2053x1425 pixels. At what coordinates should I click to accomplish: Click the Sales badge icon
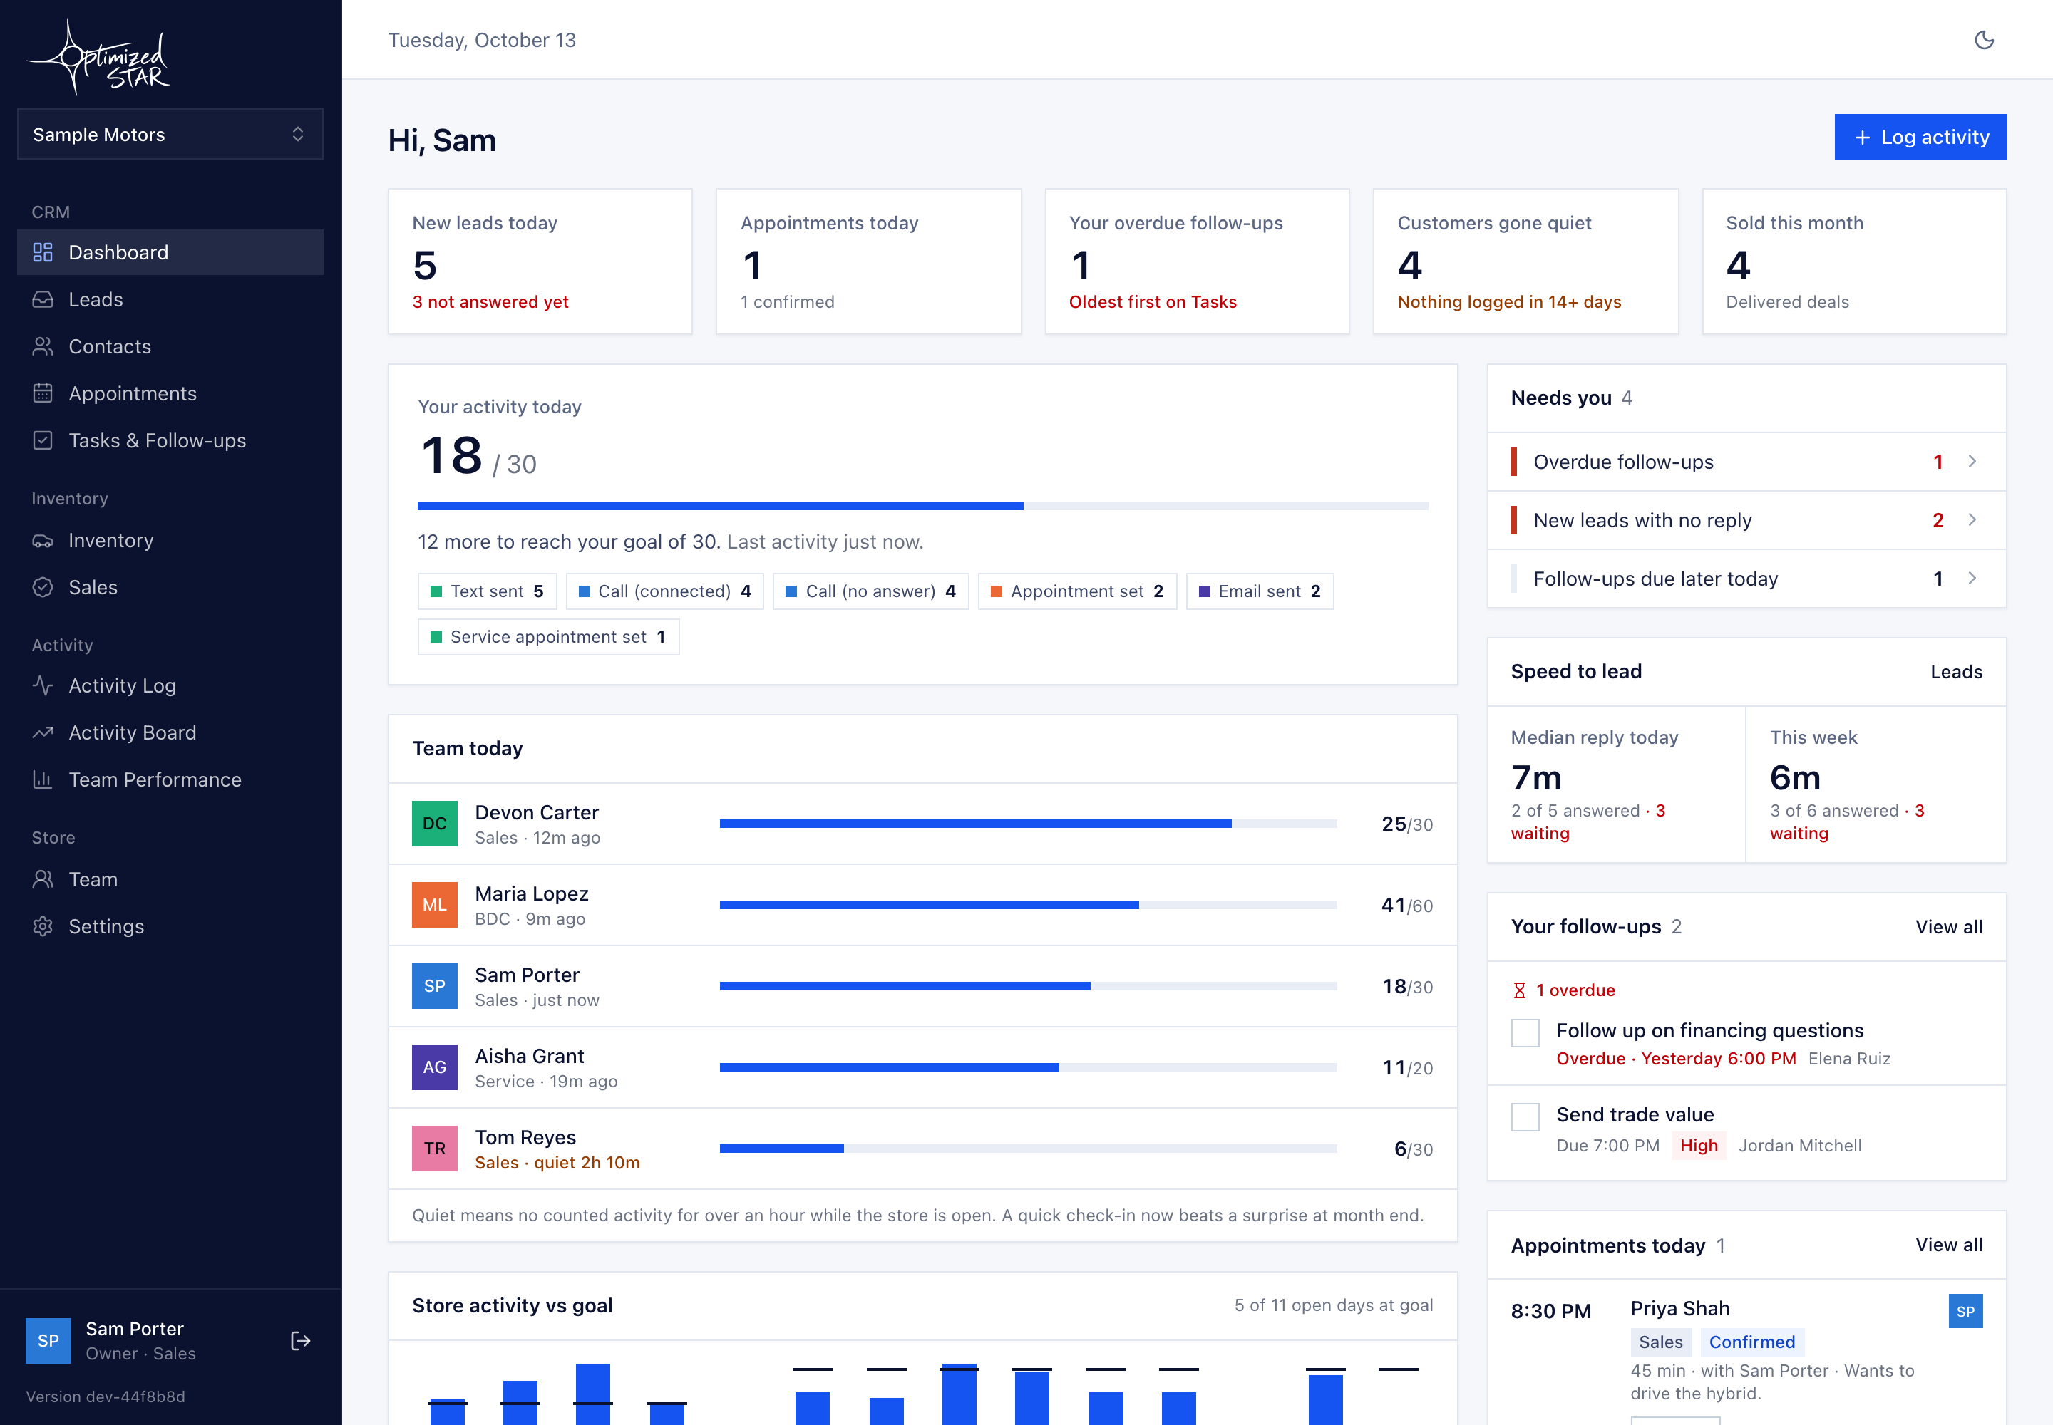pos(43,588)
